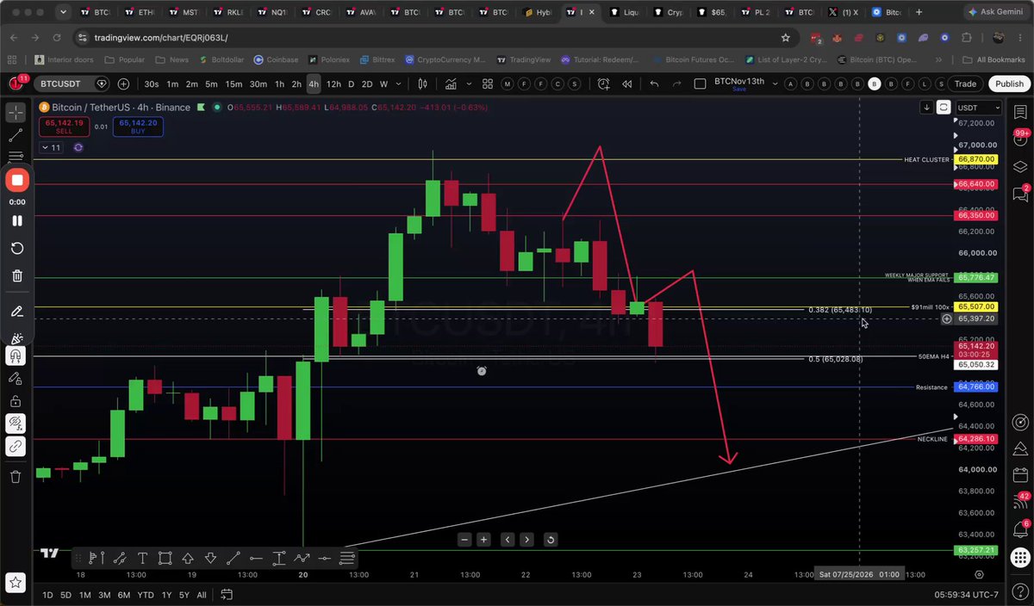Reset the chart view
Image resolution: width=1034 pixels, height=606 pixels.
pos(550,540)
